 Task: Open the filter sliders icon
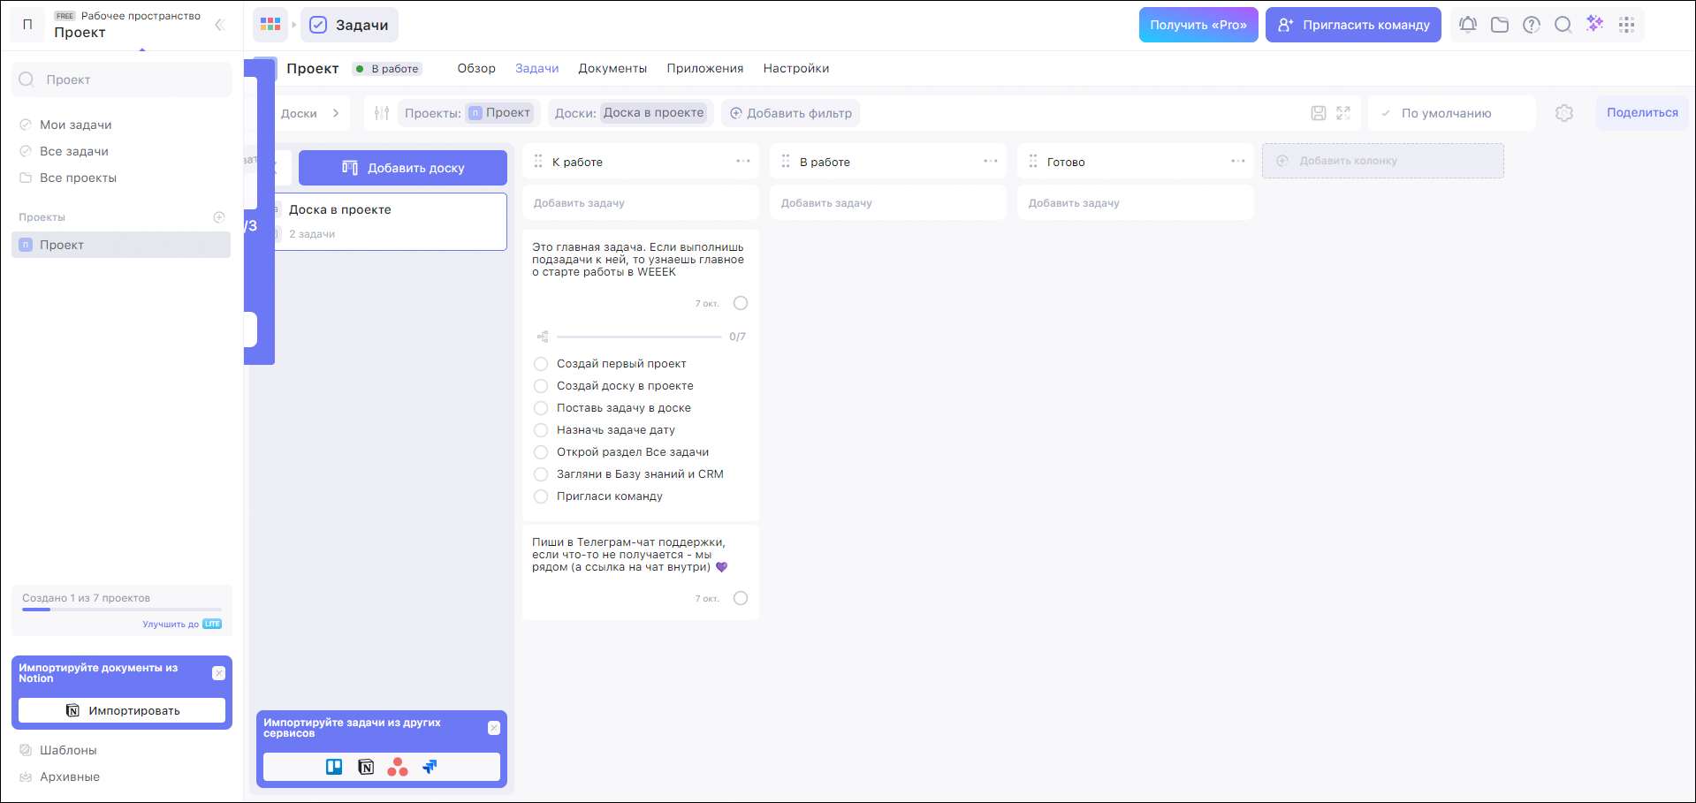(382, 113)
